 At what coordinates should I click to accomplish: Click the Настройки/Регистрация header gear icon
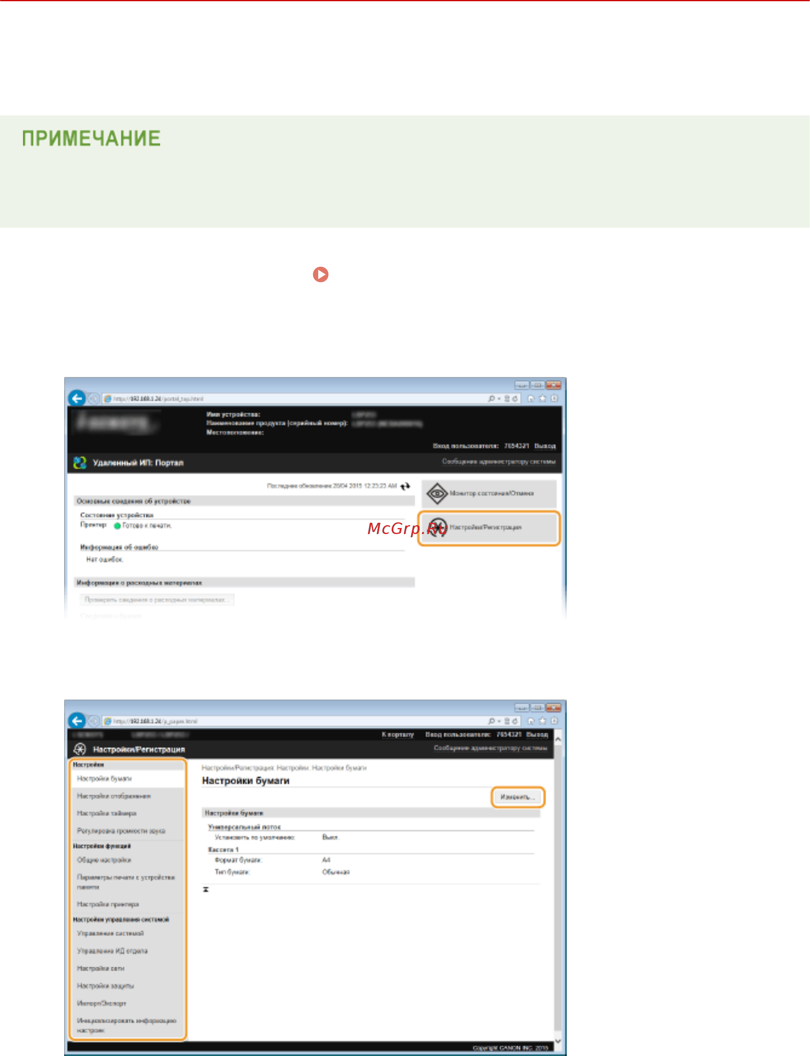coord(80,749)
